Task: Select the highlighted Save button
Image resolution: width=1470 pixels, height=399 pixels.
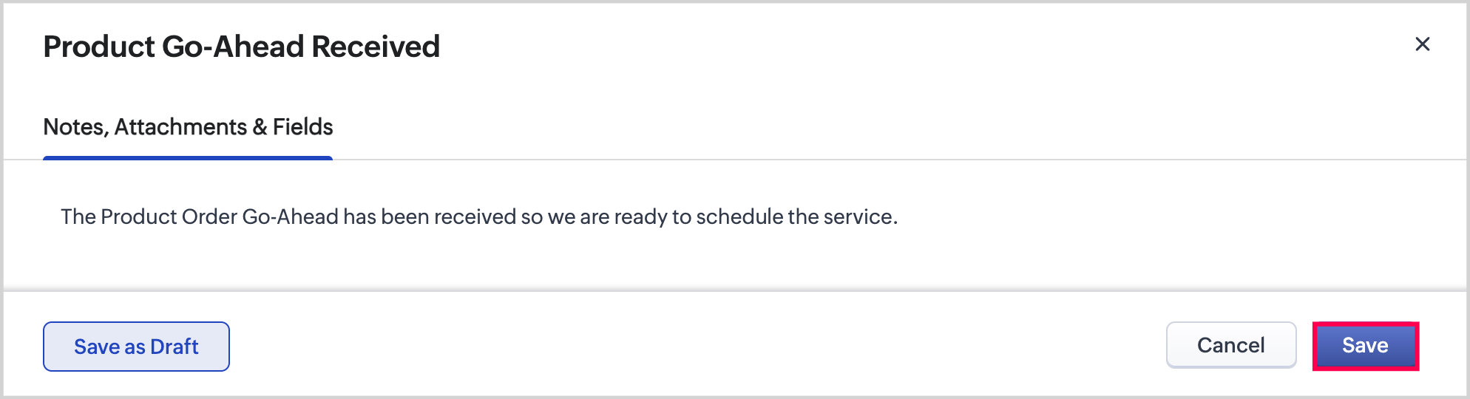Action: coord(1365,346)
